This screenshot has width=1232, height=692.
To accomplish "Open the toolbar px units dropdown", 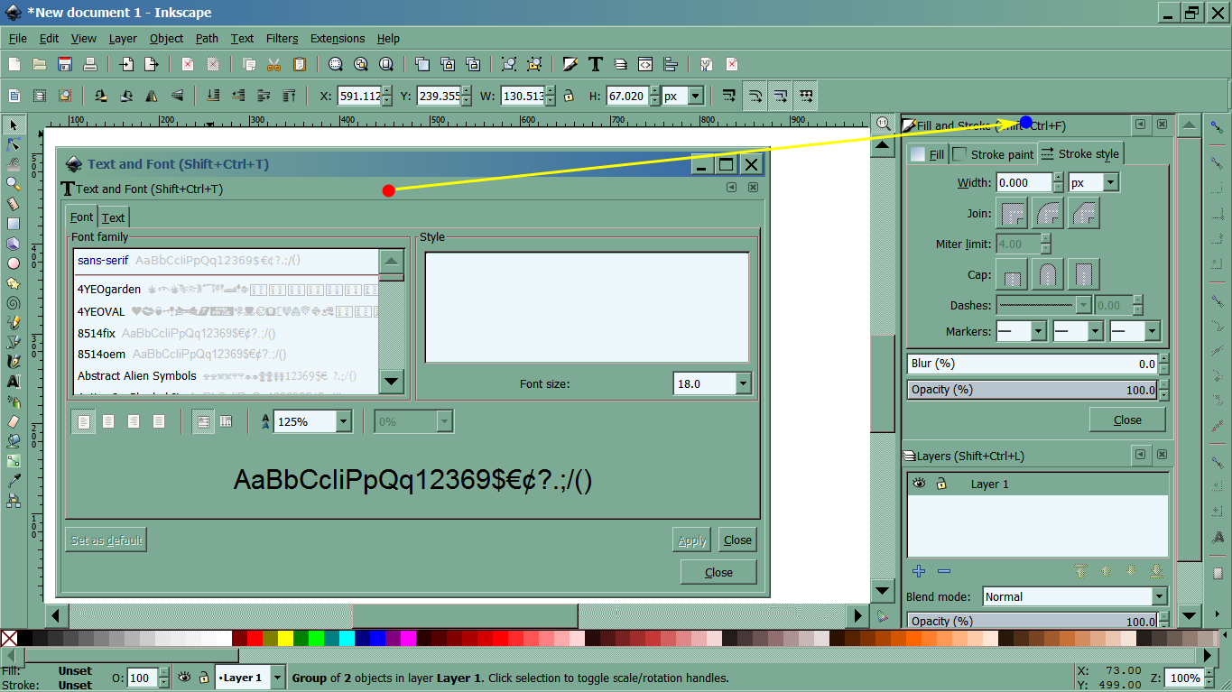I will 695,96.
